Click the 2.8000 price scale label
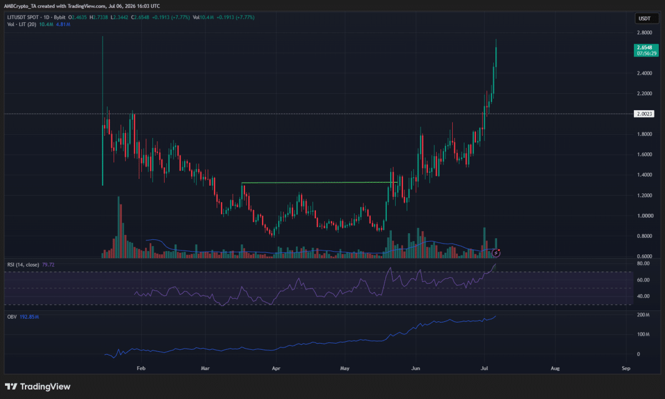Image resolution: width=665 pixels, height=399 pixels. pos(643,33)
